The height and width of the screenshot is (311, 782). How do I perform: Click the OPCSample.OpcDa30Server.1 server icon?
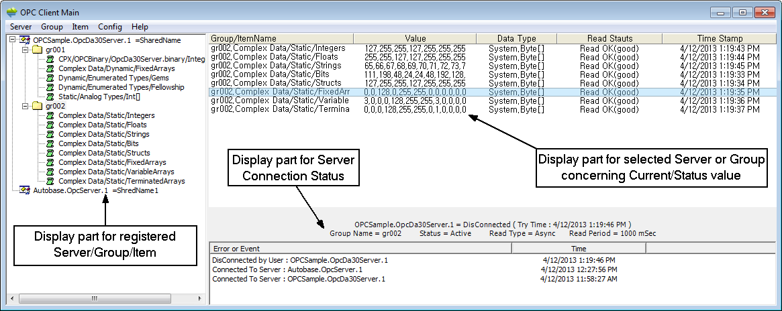[25, 40]
